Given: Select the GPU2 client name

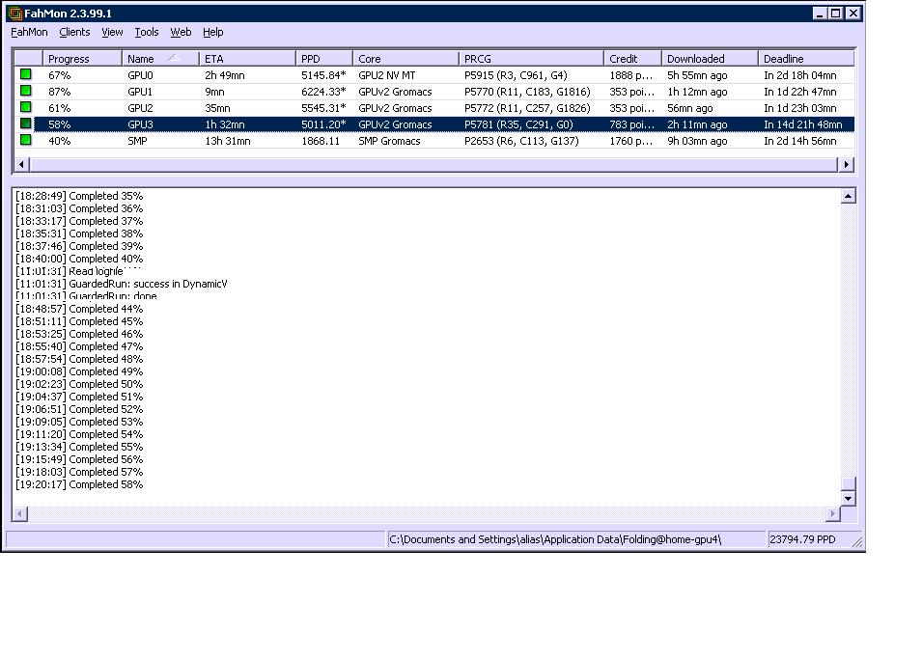Looking at the screenshot, I should coord(140,108).
